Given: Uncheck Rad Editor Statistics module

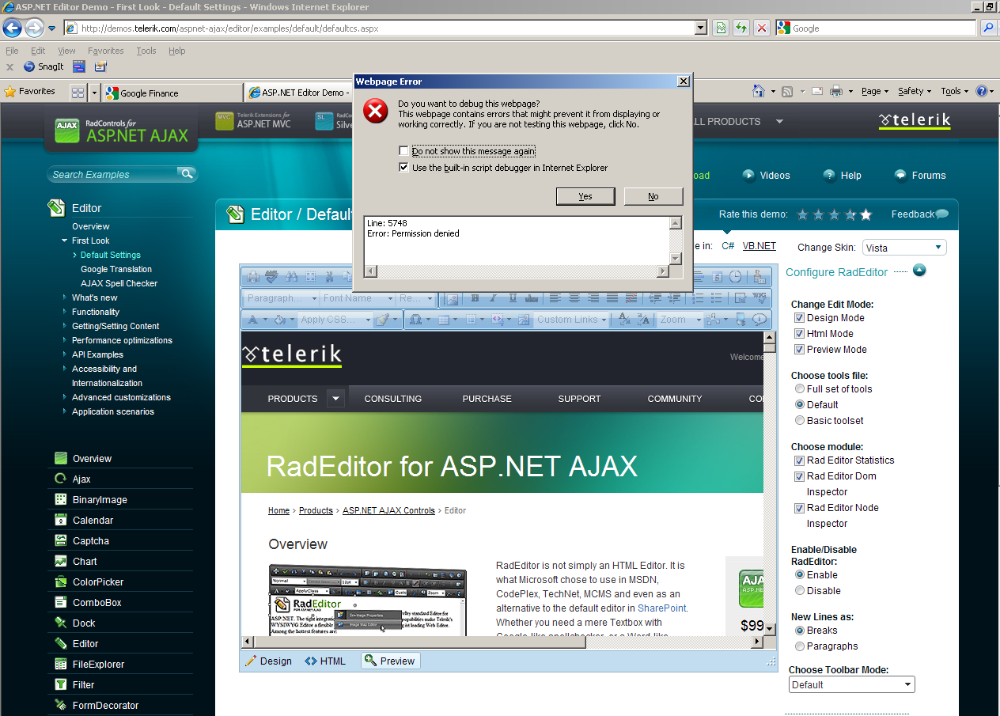Looking at the screenshot, I should [x=799, y=460].
